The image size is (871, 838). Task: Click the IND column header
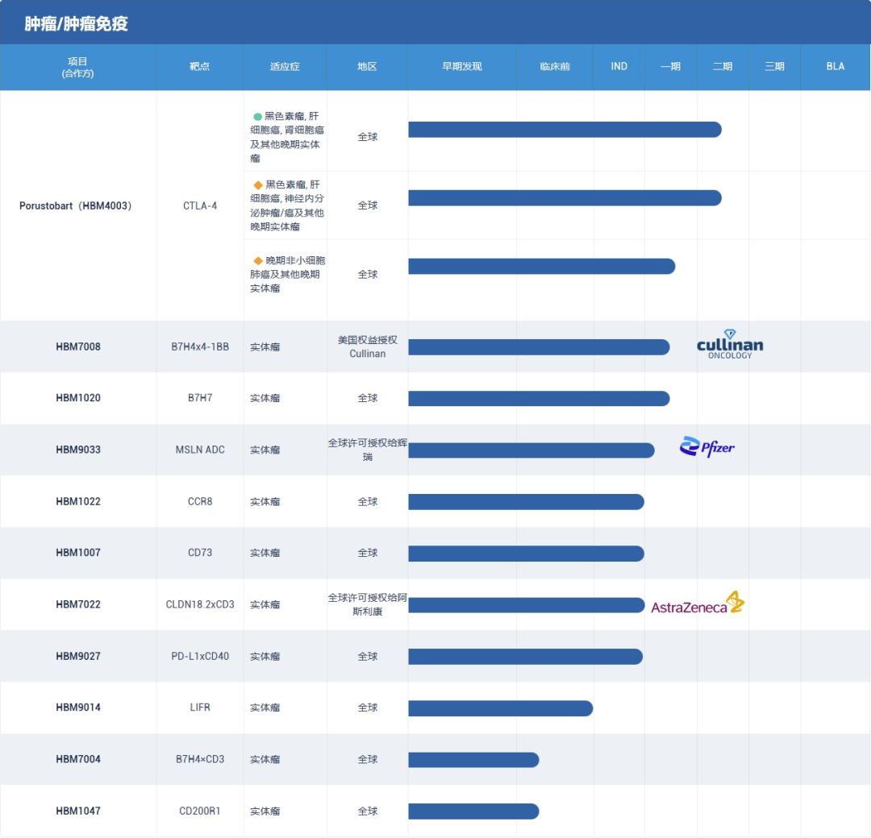tap(619, 67)
